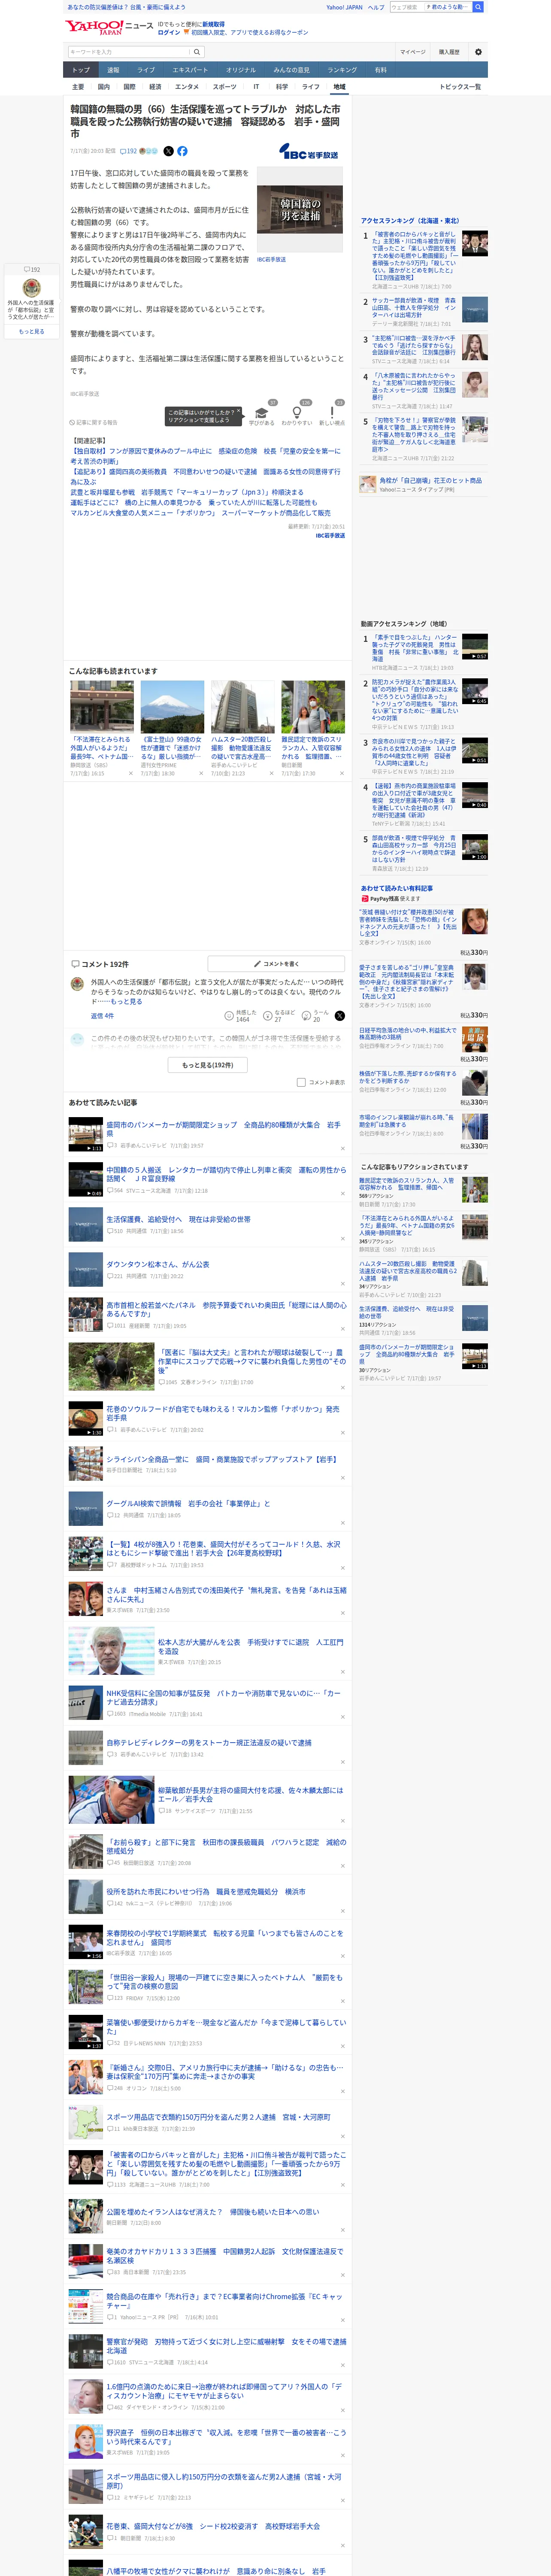This screenshot has height=2576, width=551.
Task: Open the 速報 tab
Action: [x=113, y=70]
